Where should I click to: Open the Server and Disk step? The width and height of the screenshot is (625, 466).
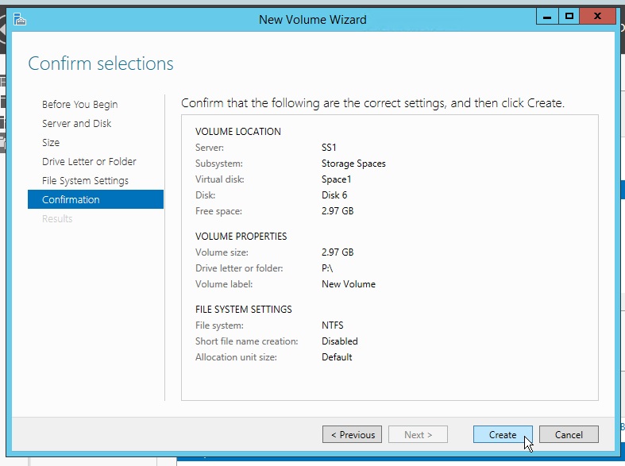pos(76,124)
